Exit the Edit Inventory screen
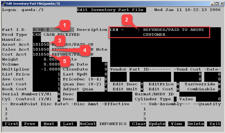 [x=215, y=124]
